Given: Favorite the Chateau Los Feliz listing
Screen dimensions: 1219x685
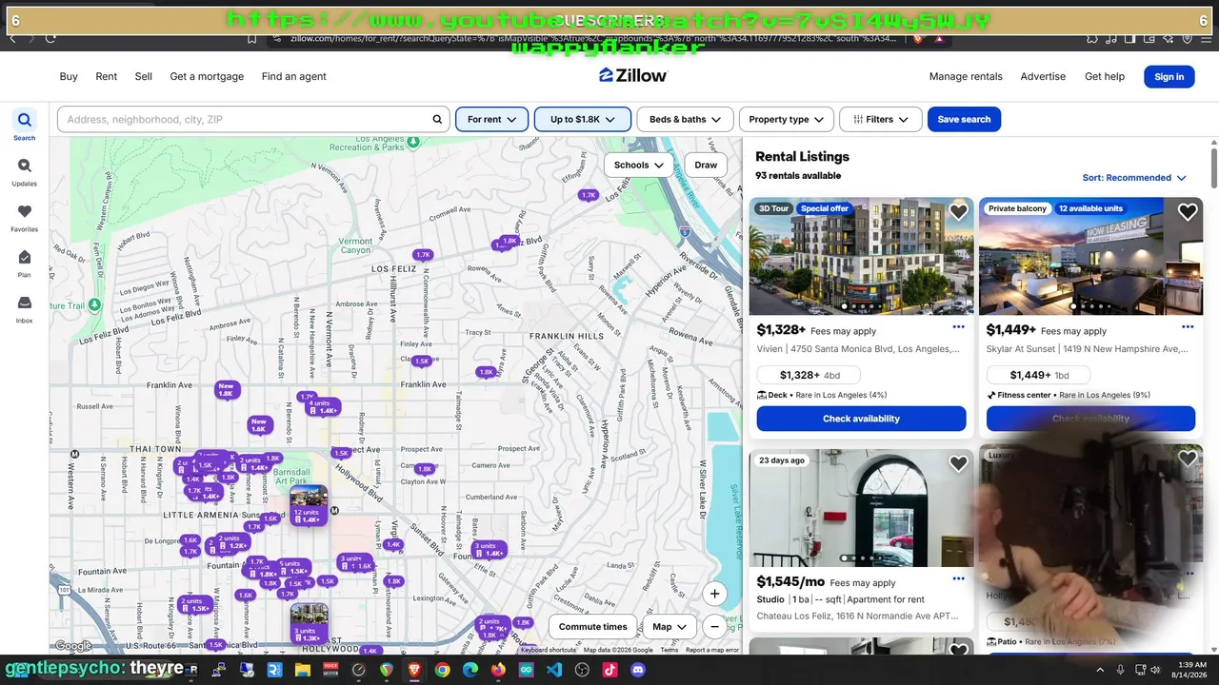Looking at the screenshot, I should [x=958, y=463].
